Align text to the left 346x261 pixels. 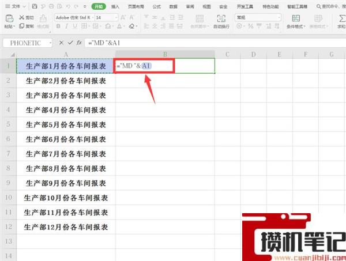(146, 27)
